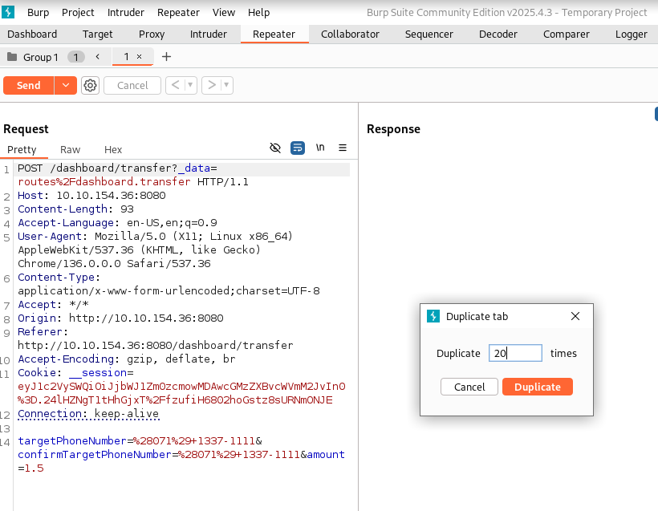Open forward history dropdown arrow
The width and height of the screenshot is (658, 511).
click(226, 86)
